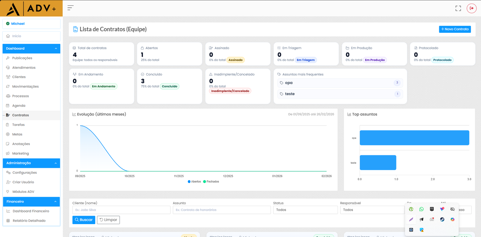This screenshot has width=481, height=237.
Task: Click the red logout icon
Action: click(471, 8)
